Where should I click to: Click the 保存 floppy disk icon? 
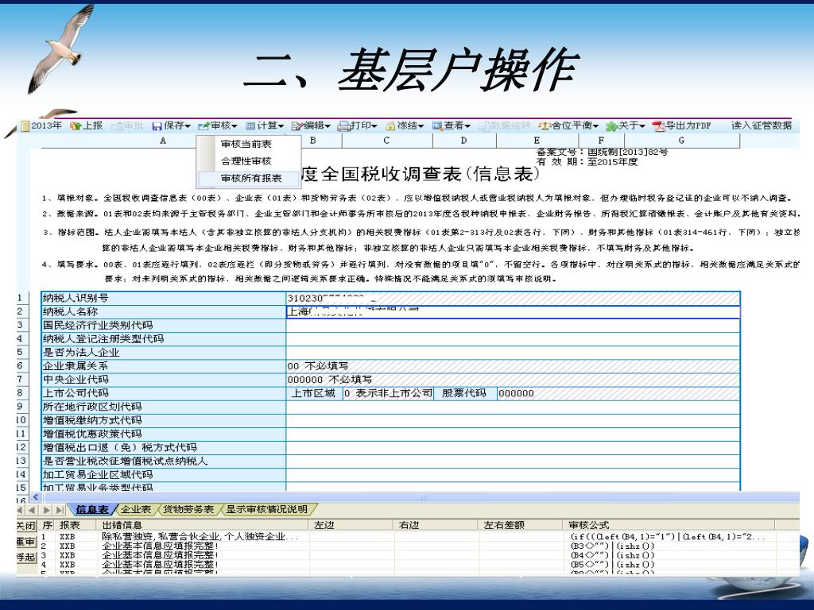point(157,126)
